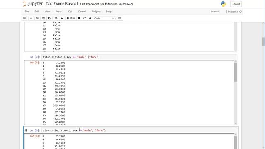Click the Trusted notebook indicator
The image size is (265, 149).
coord(214,12)
